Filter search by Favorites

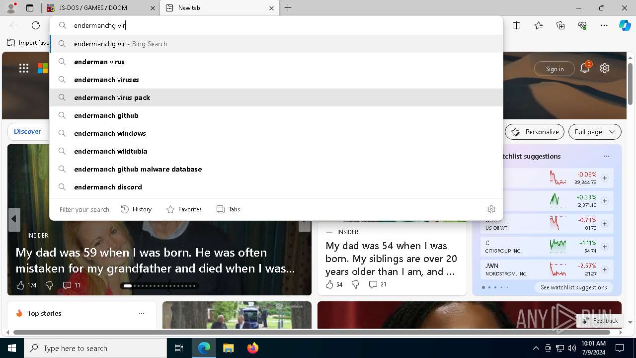click(184, 209)
